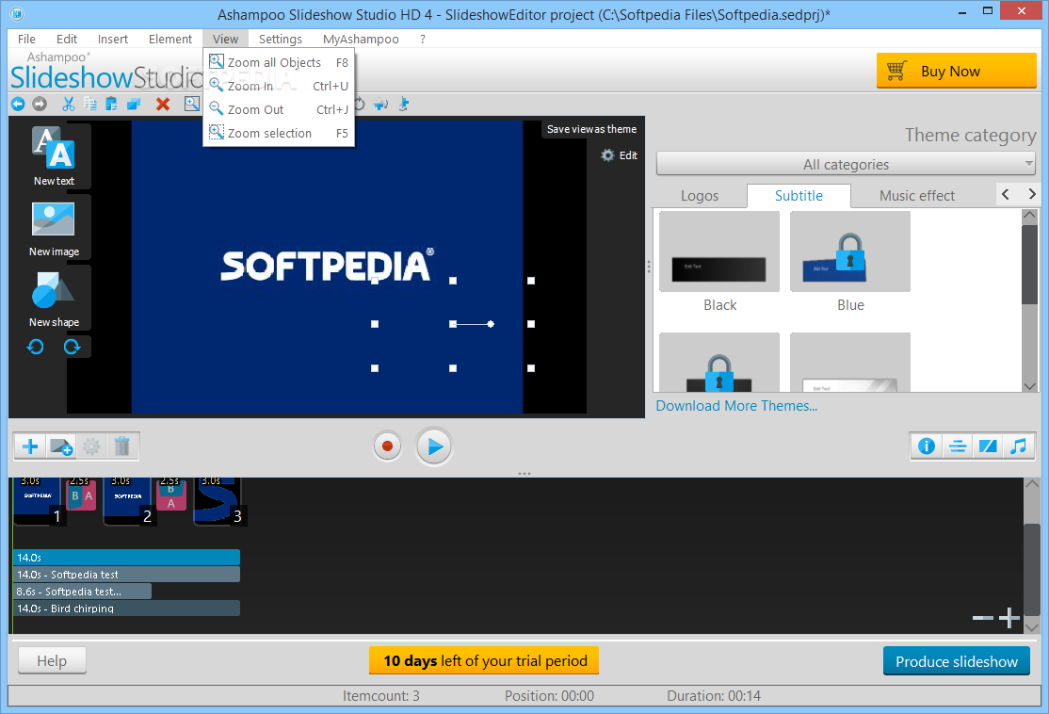Select slide 1 thumbnail in timeline
The width and height of the screenshot is (1049, 714).
click(39, 500)
